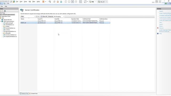
Task: Toggle the VMware sidebar layout icon
Action: point(66,2)
